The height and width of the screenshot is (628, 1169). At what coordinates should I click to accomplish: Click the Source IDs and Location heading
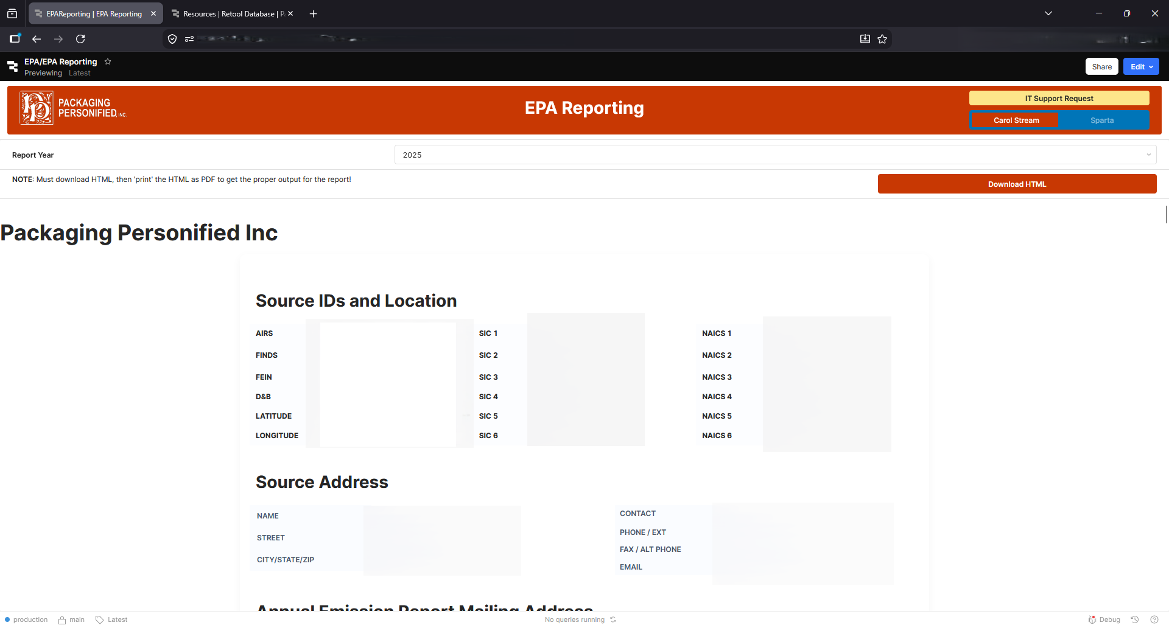click(356, 301)
